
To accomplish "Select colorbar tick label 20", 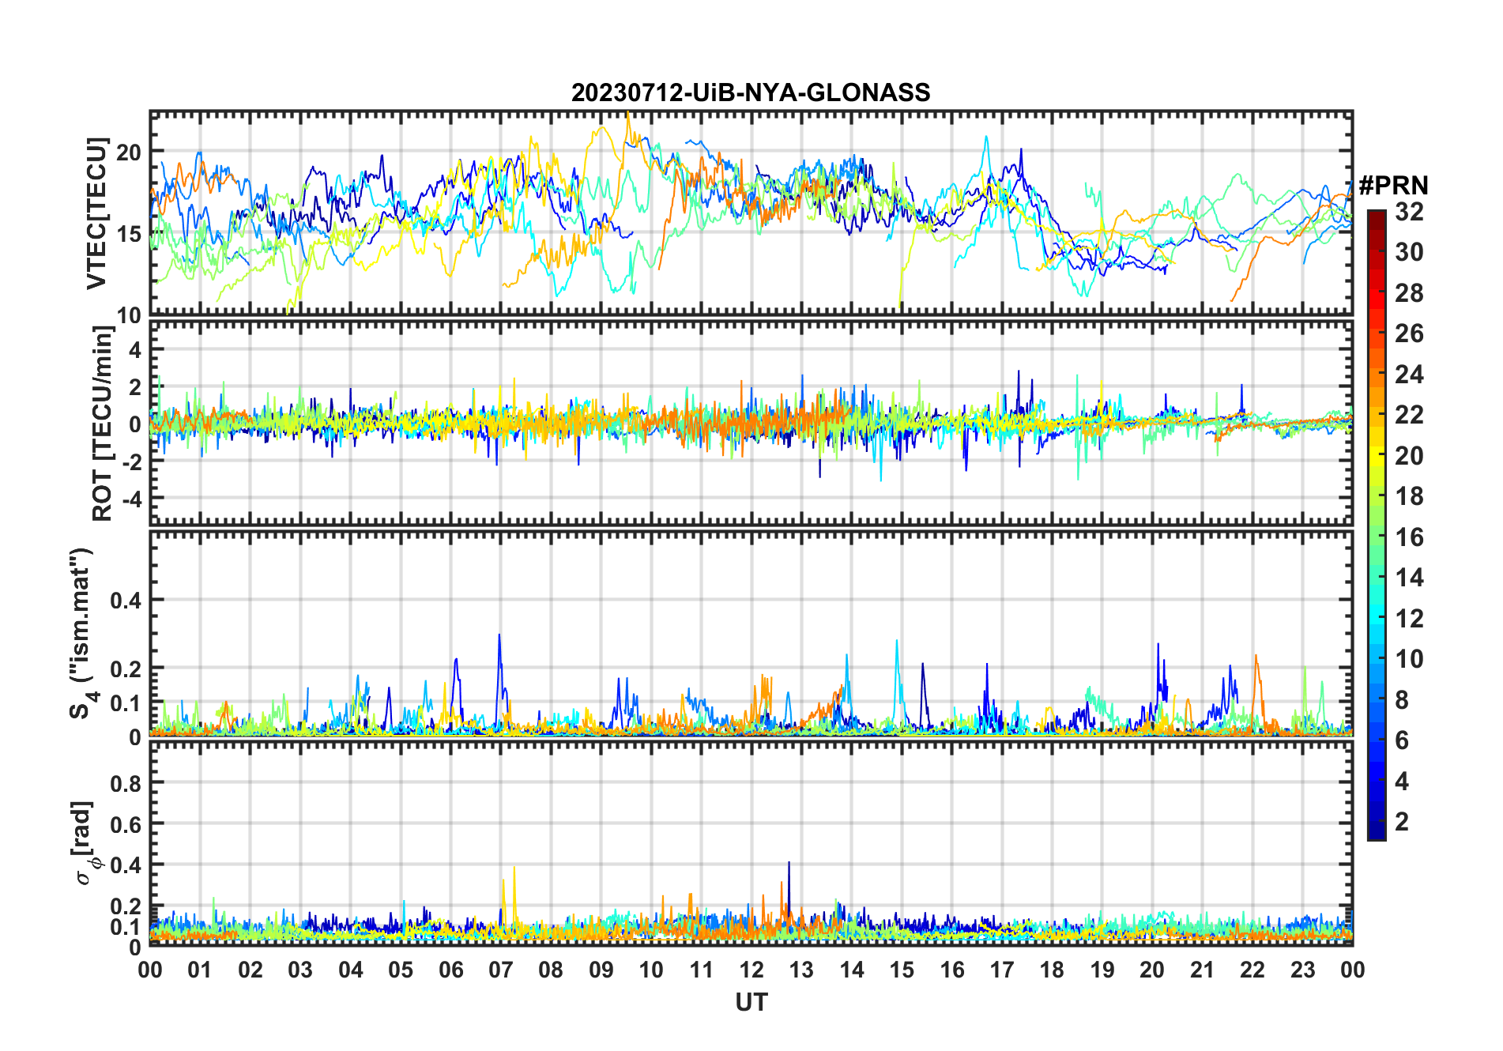I will (x=1409, y=456).
